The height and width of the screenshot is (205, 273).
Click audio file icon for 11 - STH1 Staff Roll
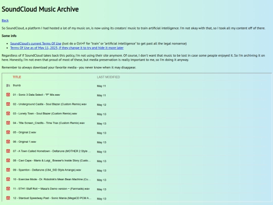[x=8, y=189]
